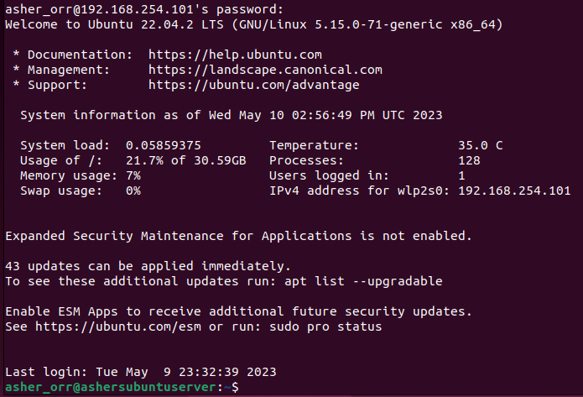The image size is (583, 397).
Task: Click the system information date line
Action: (x=232, y=115)
